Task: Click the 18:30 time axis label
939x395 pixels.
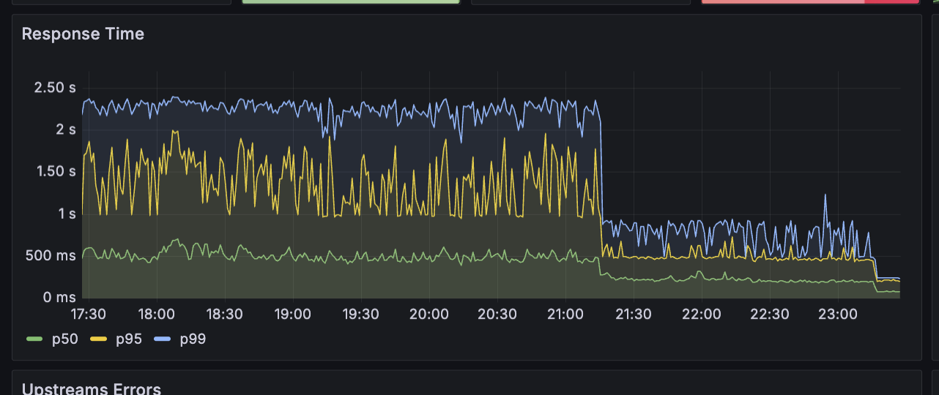Action: click(224, 314)
